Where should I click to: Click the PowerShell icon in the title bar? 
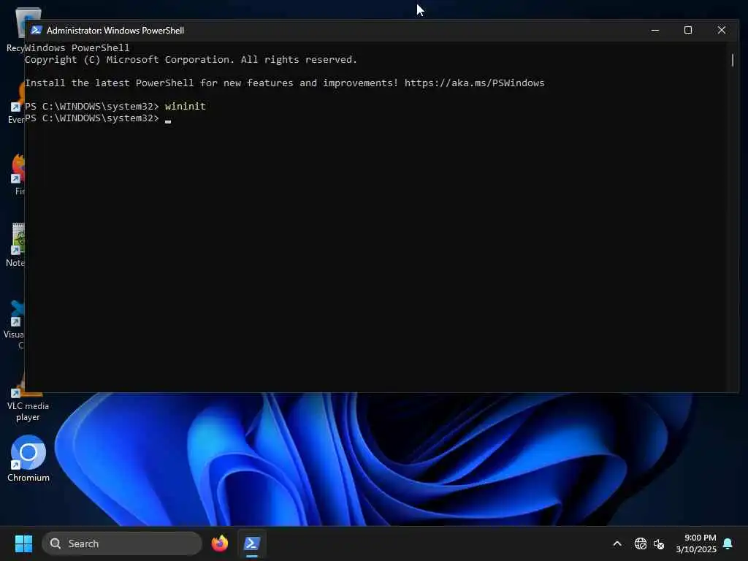click(37, 31)
